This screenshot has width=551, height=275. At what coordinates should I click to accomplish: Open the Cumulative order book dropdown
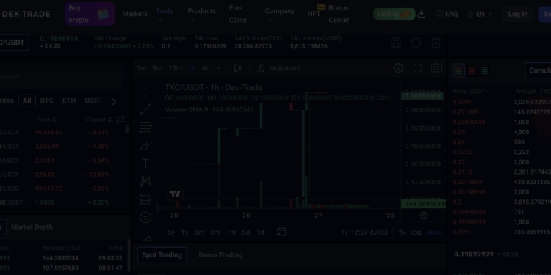tap(538, 70)
